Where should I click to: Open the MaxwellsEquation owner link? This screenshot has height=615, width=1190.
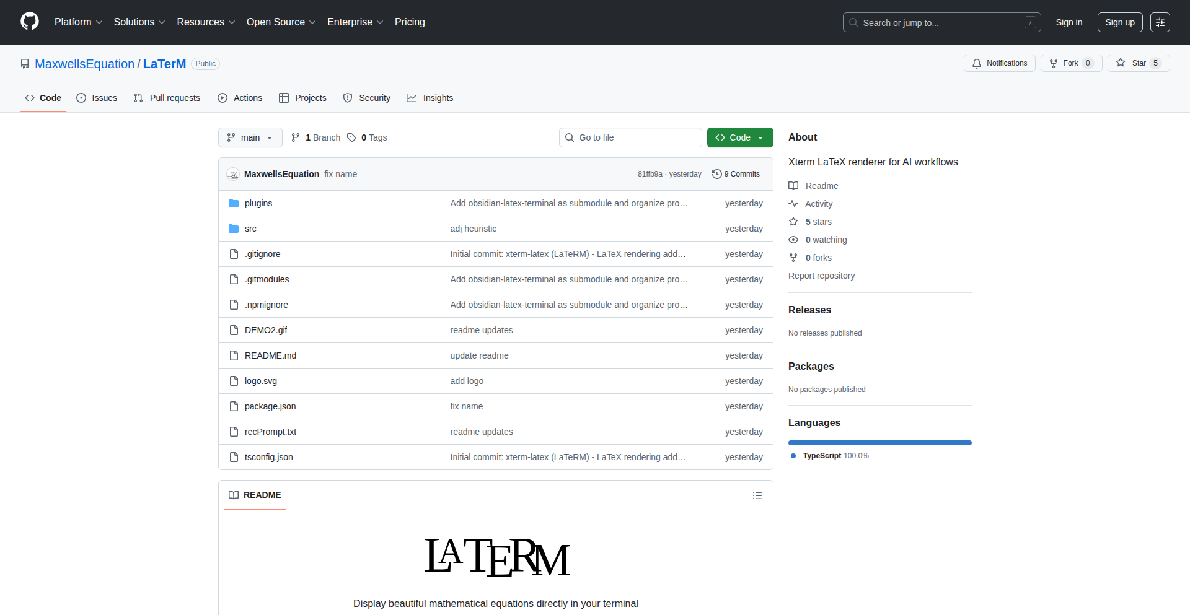click(x=84, y=64)
